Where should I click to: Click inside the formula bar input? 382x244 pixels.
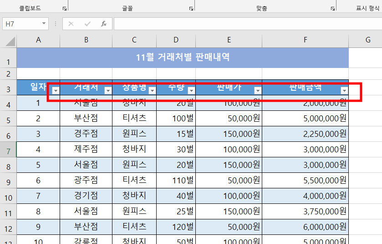248,24
